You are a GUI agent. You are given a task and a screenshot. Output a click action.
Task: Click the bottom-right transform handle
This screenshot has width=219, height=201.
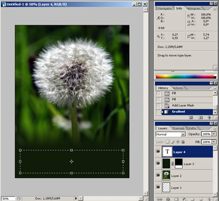click(123, 173)
